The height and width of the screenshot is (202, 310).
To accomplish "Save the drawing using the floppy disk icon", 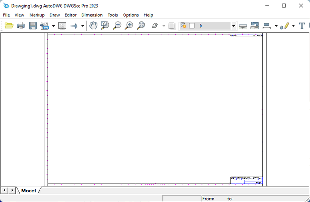I will [33, 26].
